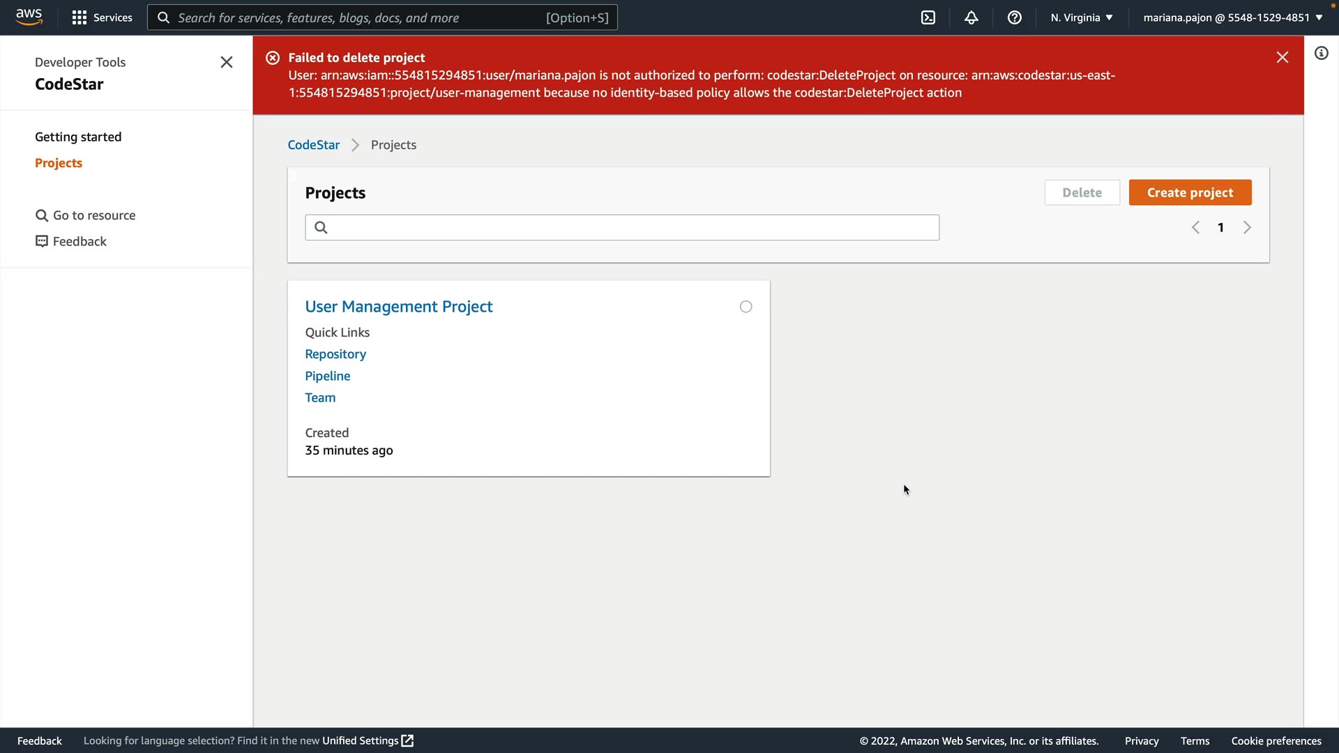Open the notifications bell icon
The width and height of the screenshot is (1339, 753).
[x=971, y=17]
